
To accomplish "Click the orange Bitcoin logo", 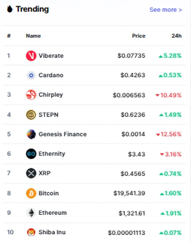I will pos(31,193).
